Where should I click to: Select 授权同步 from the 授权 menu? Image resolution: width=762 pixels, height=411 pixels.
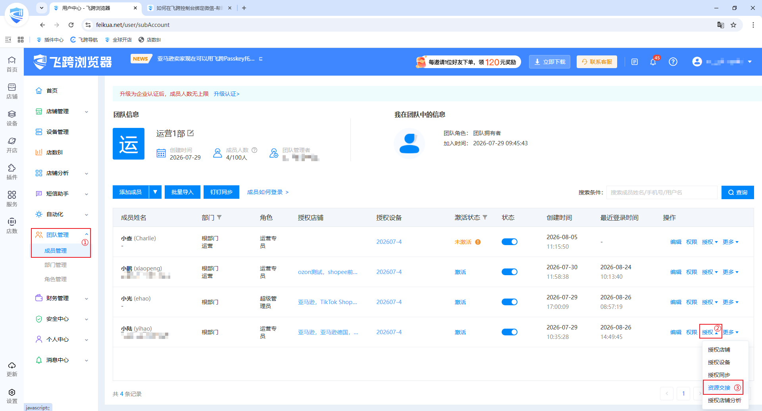pos(719,375)
